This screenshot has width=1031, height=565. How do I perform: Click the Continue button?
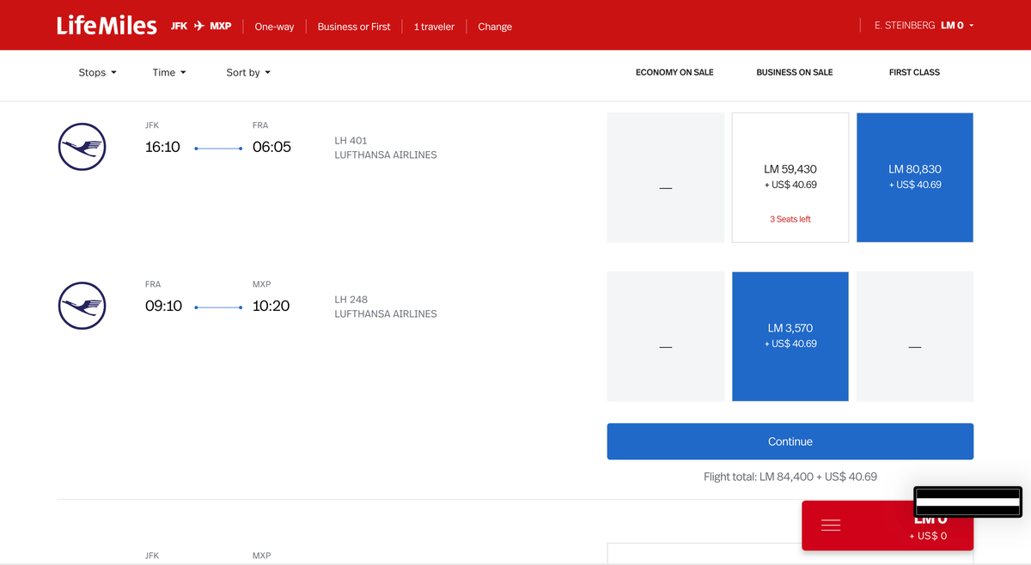coord(790,440)
